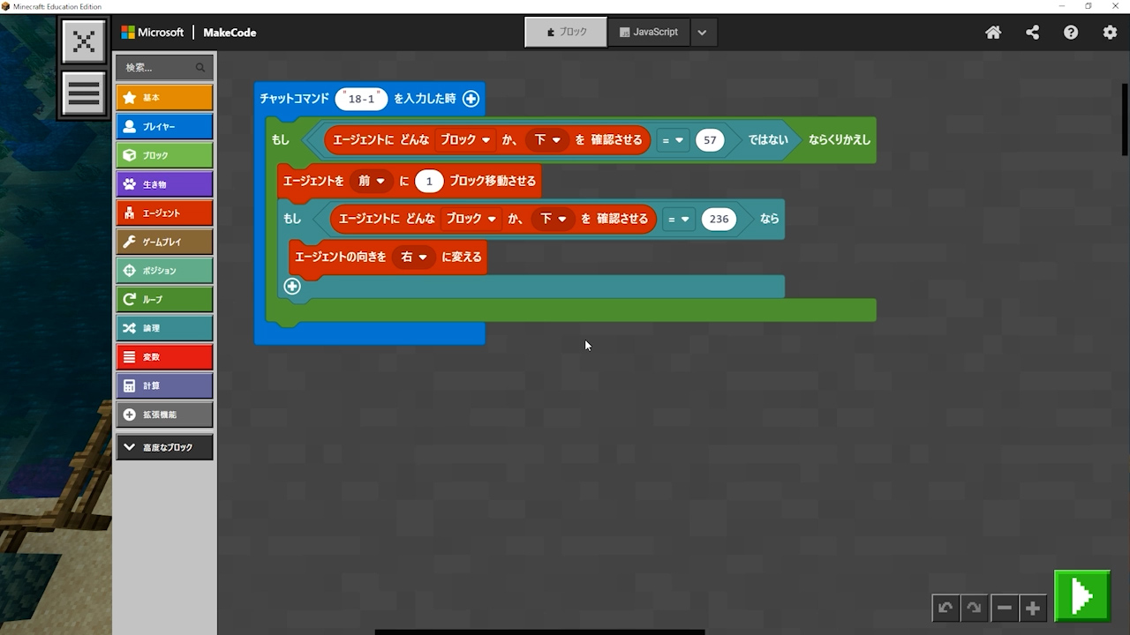Open the 前 direction dropdown in move block
The height and width of the screenshot is (635, 1130).
click(371, 181)
